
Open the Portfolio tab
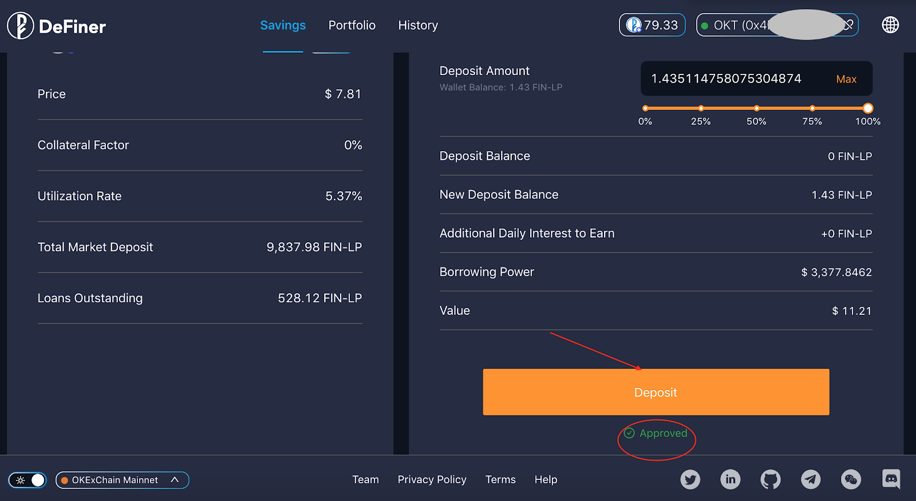(x=352, y=25)
